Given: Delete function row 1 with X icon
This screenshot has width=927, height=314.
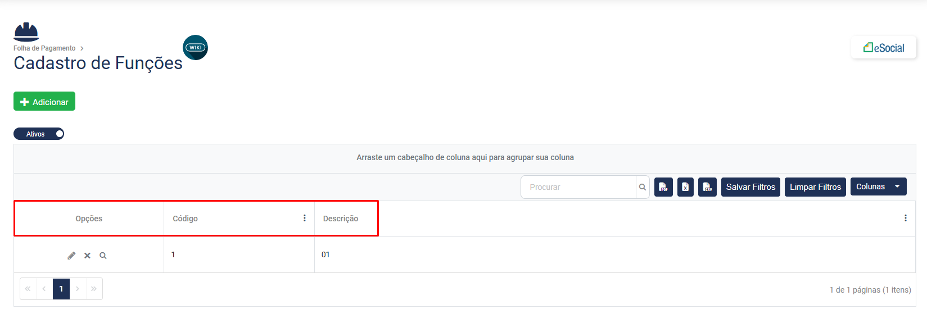Looking at the screenshot, I should pos(87,256).
